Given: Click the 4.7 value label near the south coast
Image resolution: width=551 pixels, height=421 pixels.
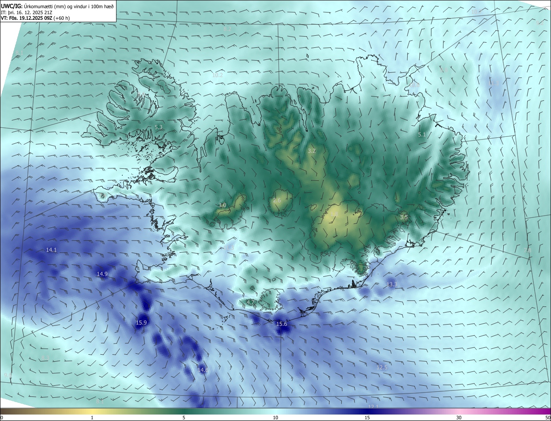Looking at the screenshot, I should 250,302.
